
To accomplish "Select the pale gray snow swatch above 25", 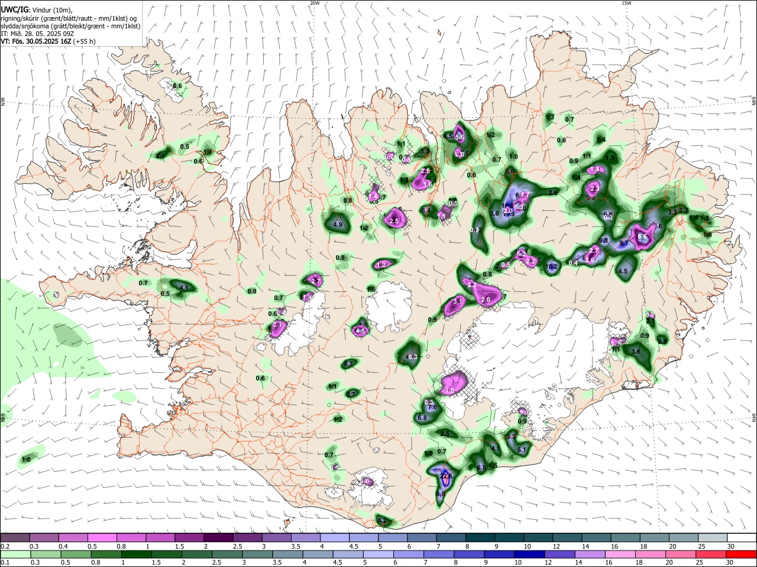I will click(712, 537).
